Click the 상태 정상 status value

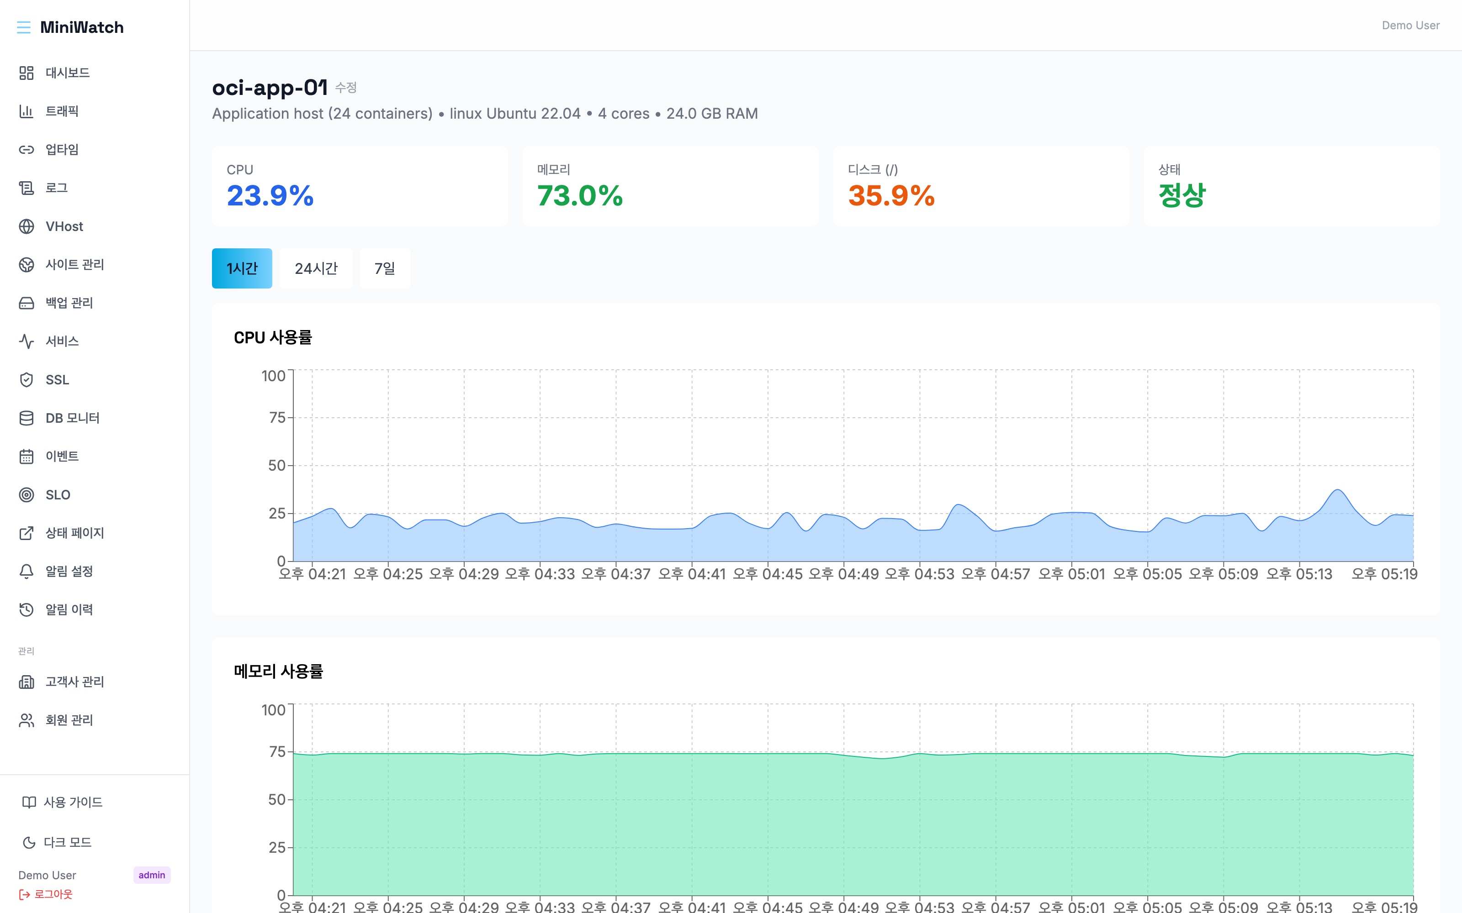pyautogui.click(x=1181, y=195)
